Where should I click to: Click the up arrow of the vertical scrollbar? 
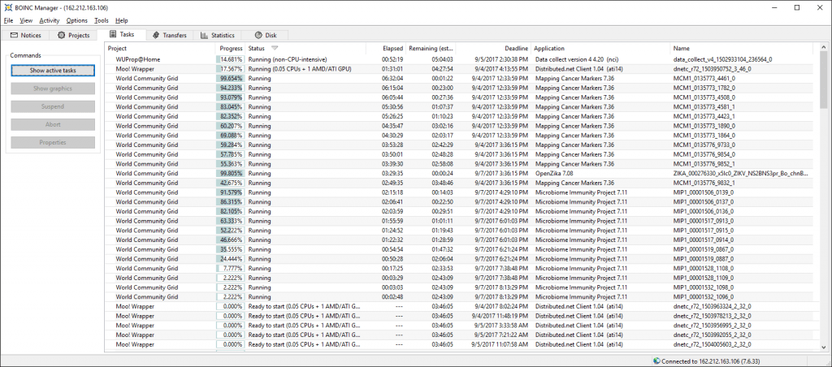[x=824, y=48]
